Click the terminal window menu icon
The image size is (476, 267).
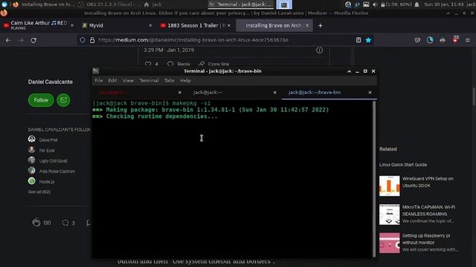96,71
